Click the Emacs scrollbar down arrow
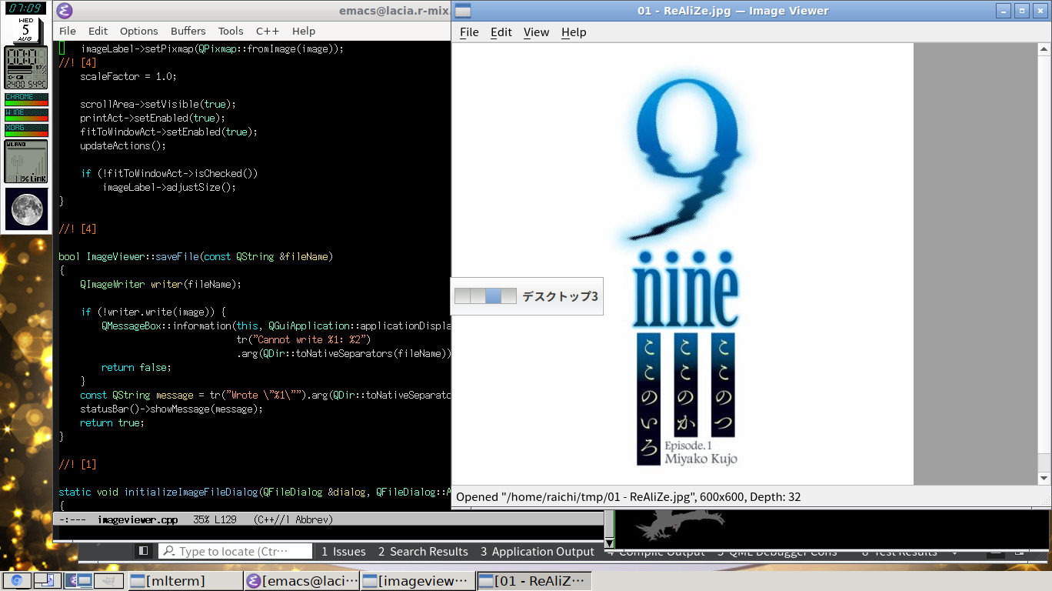The height and width of the screenshot is (591, 1052). (609, 543)
